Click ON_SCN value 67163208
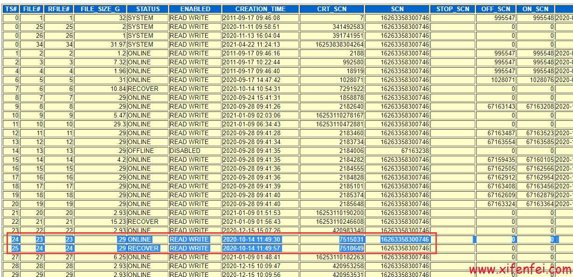Viewport: 573px width, 277px height. pyautogui.click(x=540, y=106)
